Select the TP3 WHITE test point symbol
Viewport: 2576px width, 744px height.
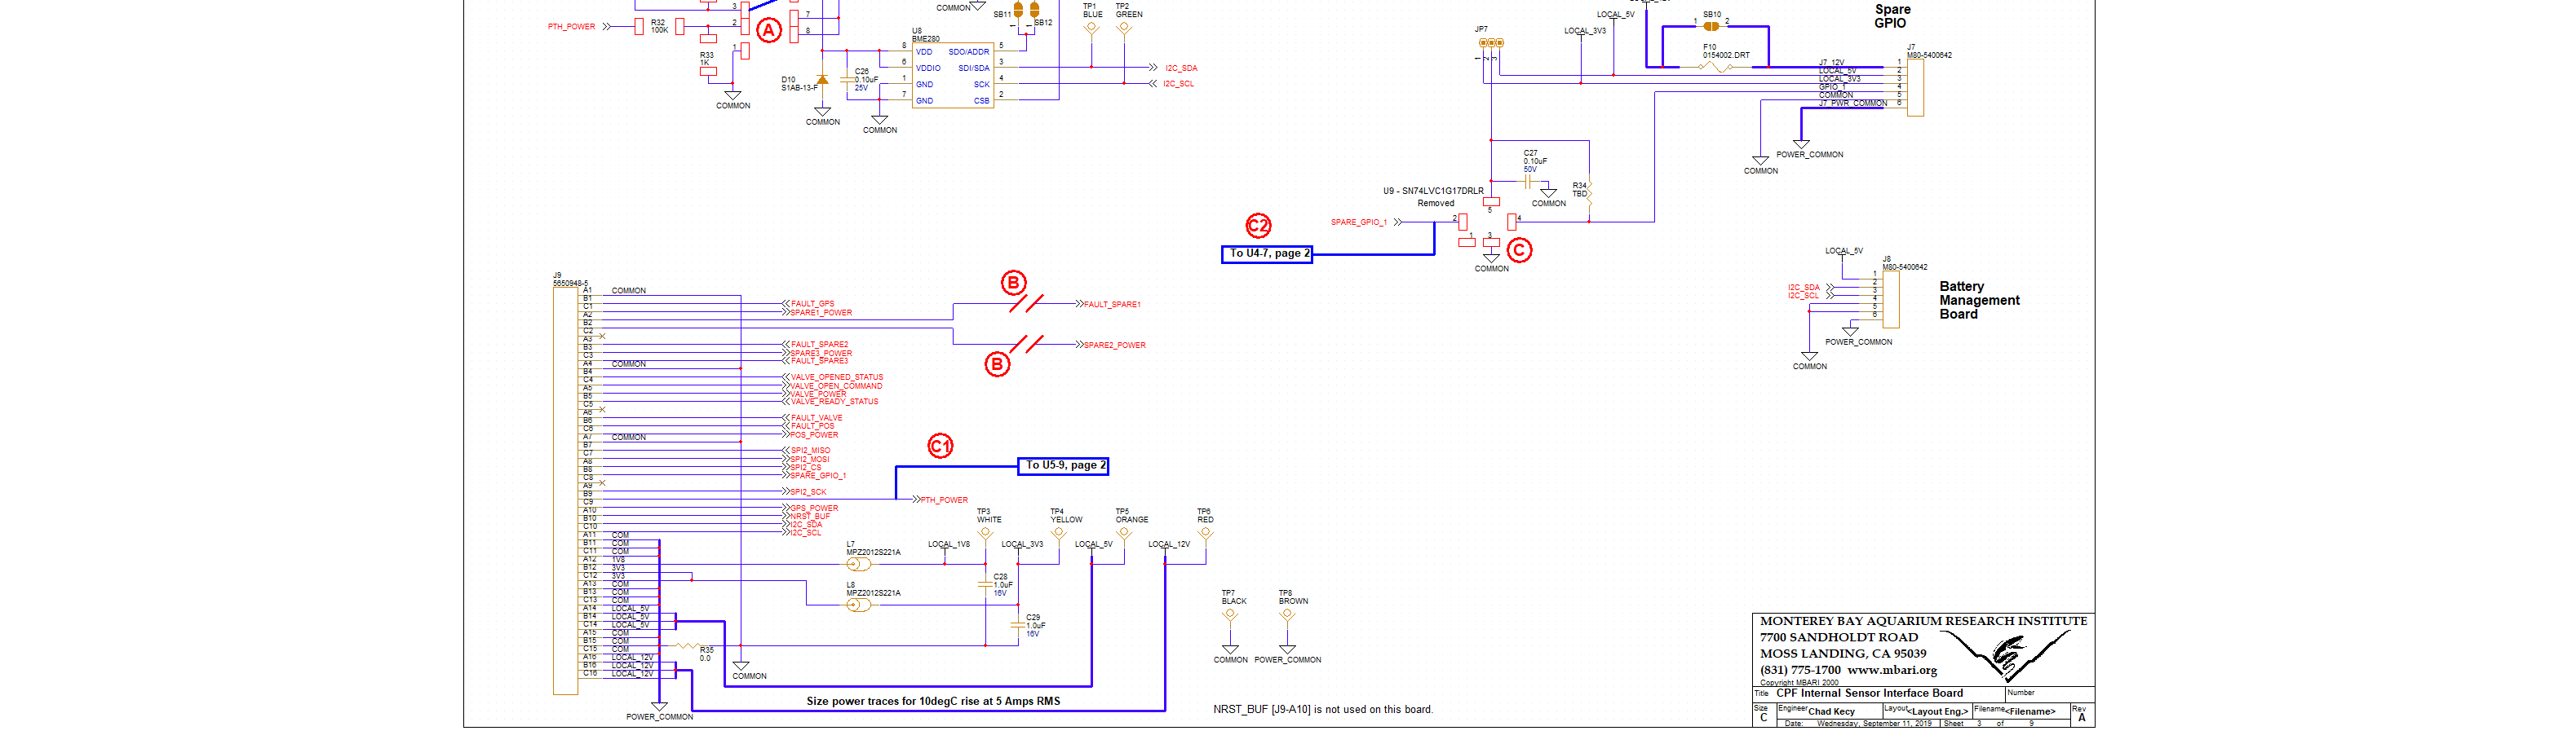tap(985, 533)
